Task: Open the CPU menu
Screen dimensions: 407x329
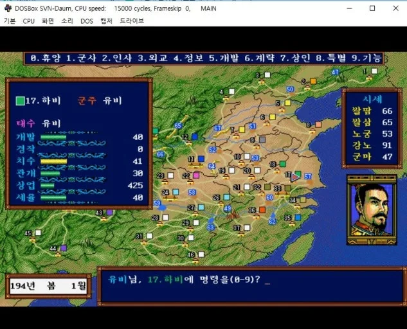Action: coord(28,21)
